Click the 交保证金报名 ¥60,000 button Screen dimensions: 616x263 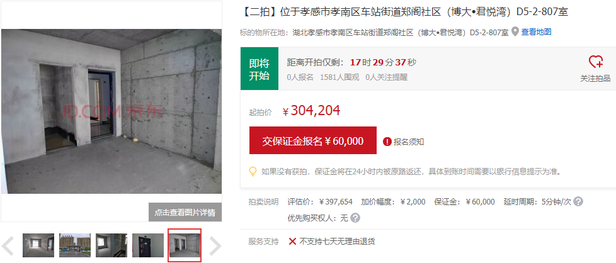coord(312,140)
